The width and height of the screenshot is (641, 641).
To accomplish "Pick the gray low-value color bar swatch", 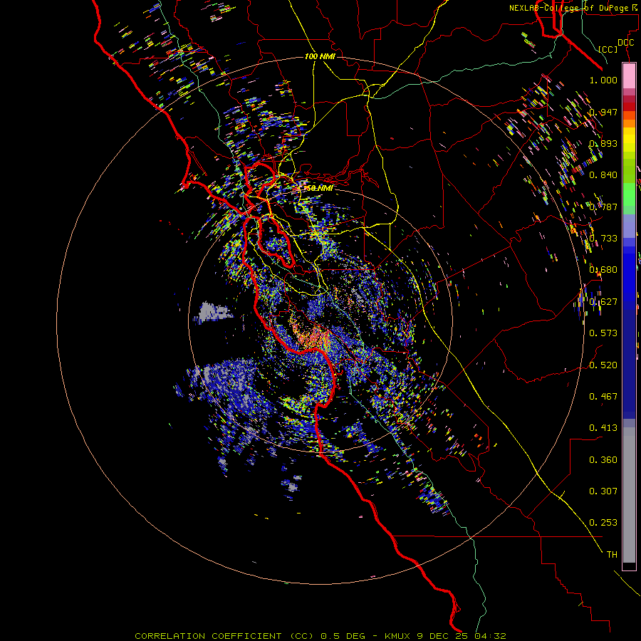I will coord(629,495).
